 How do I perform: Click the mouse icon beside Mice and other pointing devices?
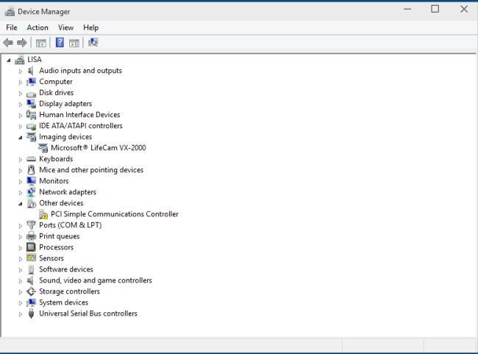(x=31, y=170)
